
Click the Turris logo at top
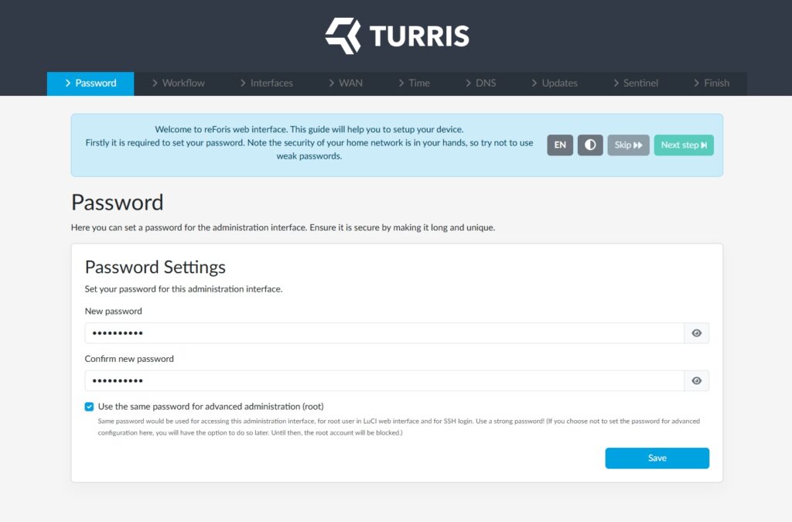396,36
